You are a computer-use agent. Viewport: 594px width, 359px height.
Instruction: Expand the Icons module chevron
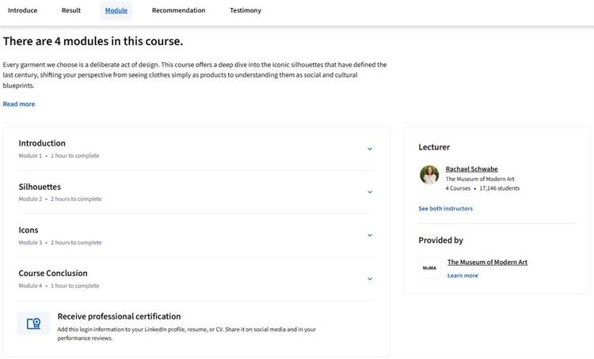(x=370, y=236)
